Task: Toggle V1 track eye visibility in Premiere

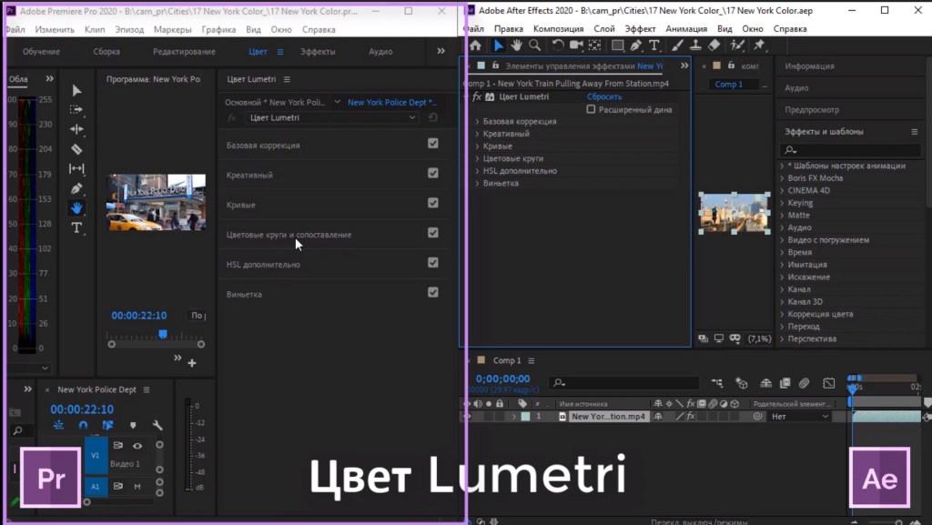Action: [x=137, y=446]
